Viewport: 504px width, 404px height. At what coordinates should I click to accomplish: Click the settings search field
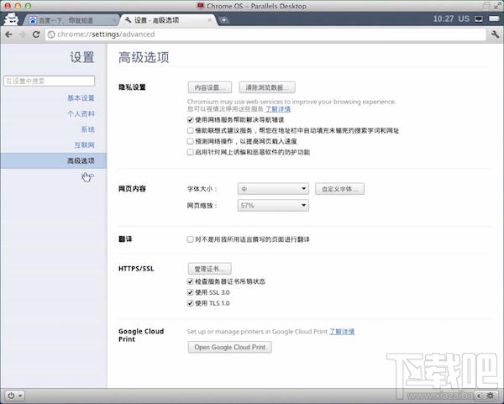[x=50, y=81]
